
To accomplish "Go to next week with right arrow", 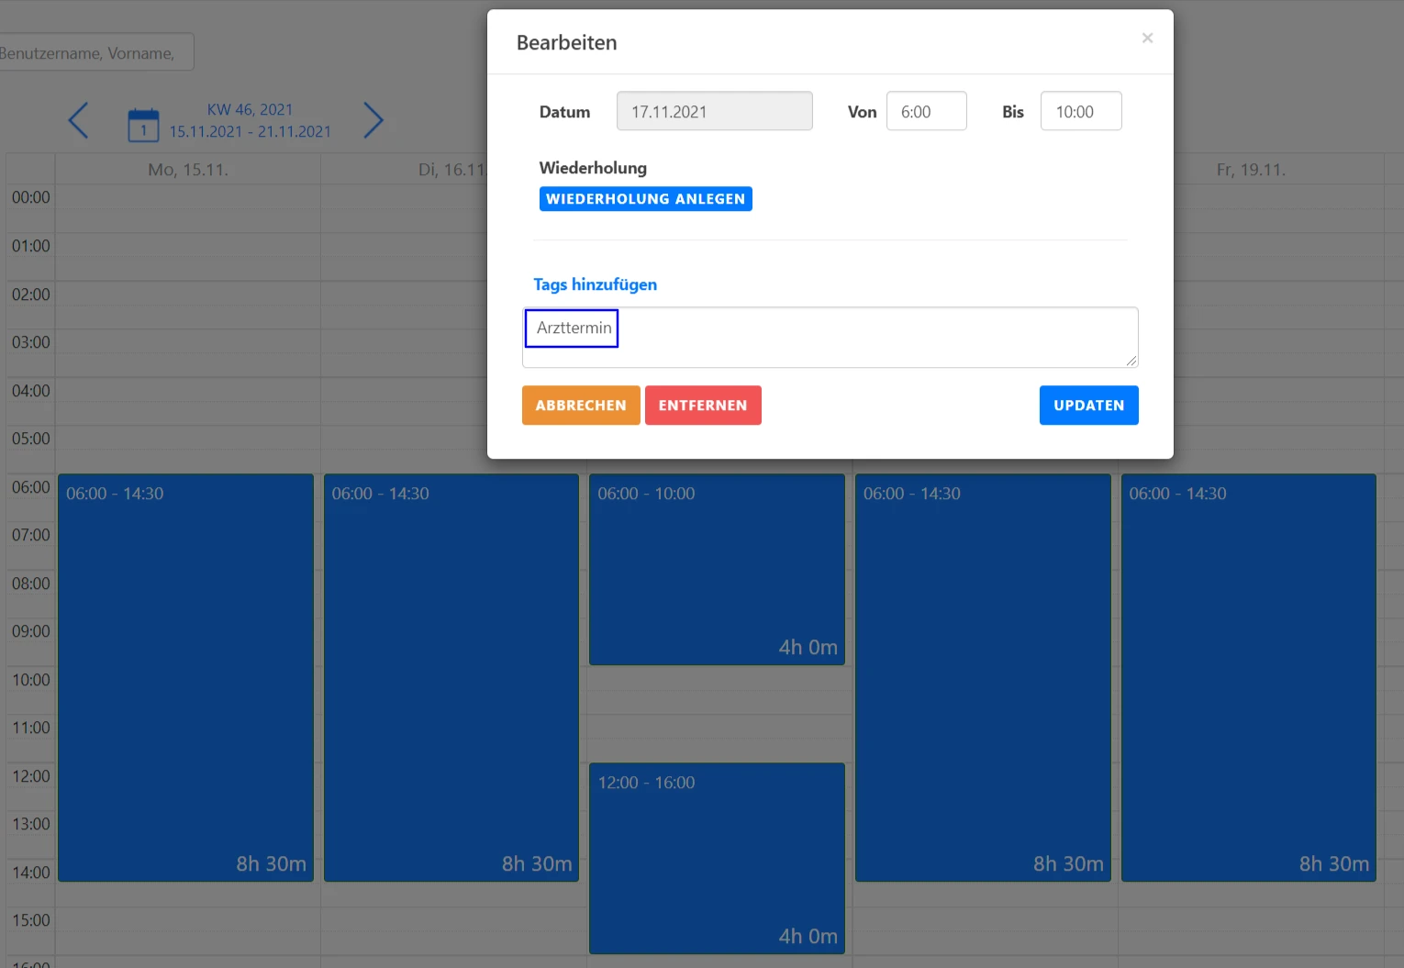I will 373,120.
